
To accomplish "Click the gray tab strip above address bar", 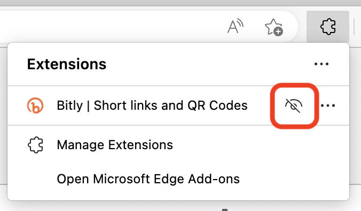I will point(180,3).
